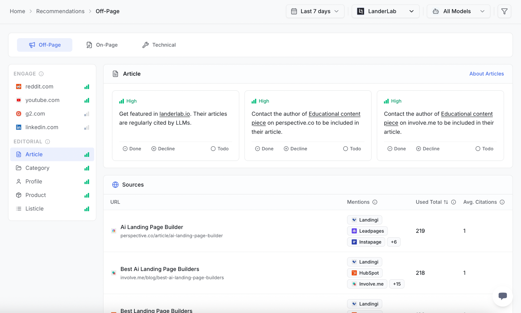This screenshot has height=313, width=521.
Task: Switch to the Technical tab
Action: pyautogui.click(x=159, y=45)
